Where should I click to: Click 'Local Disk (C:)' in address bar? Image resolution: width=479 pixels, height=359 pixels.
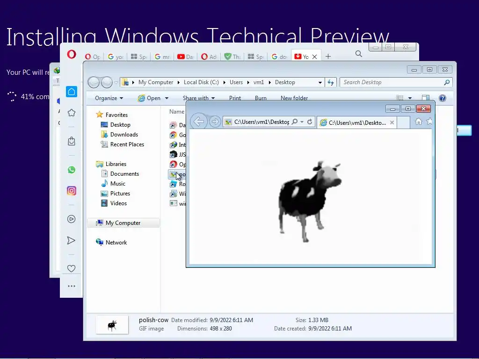[x=201, y=82]
